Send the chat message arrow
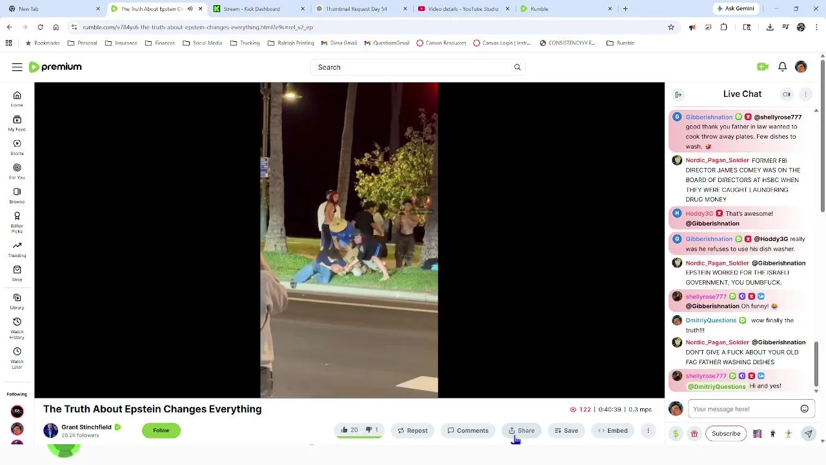Screen dimensions: 826x465 pyautogui.click(x=808, y=434)
